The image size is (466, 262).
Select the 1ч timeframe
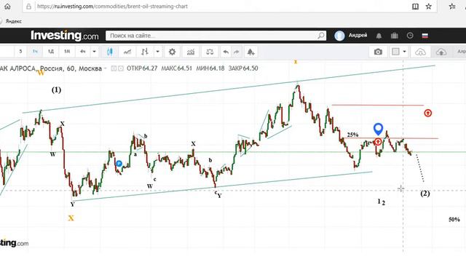[35, 52]
